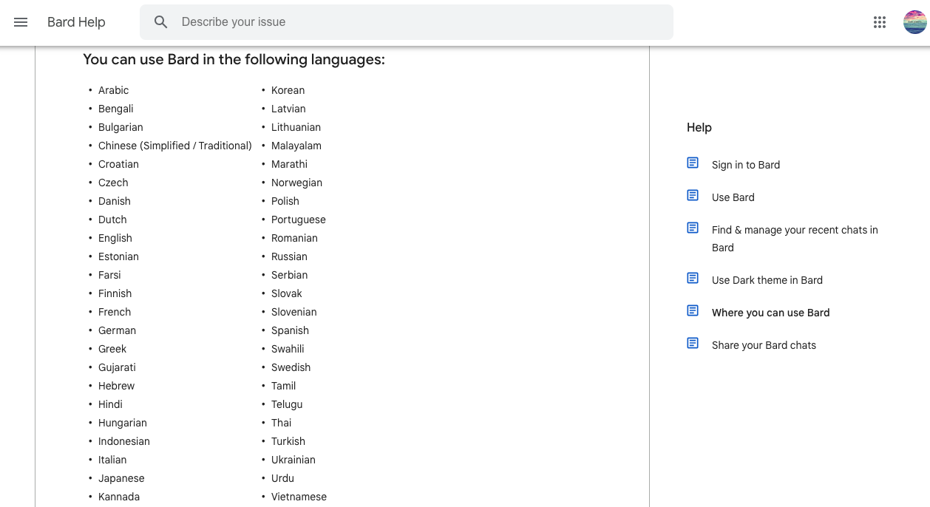
Task: Select the Portuguese list item
Action: 299,220
